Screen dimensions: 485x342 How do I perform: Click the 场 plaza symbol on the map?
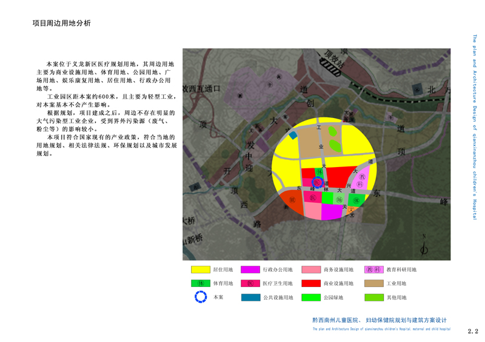[339, 199]
